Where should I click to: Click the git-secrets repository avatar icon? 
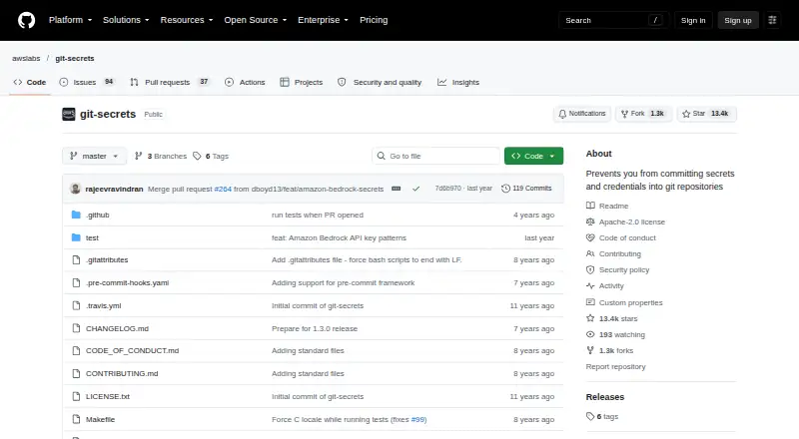pyautogui.click(x=69, y=114)
